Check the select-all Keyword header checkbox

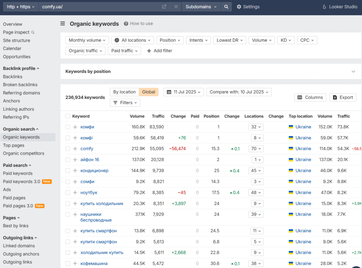[x=68, y=116]
